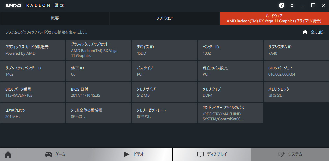Click the サブシステム ベンダー ID 1462 tile
Screen dimensions: 329x161
coord(33,71)
